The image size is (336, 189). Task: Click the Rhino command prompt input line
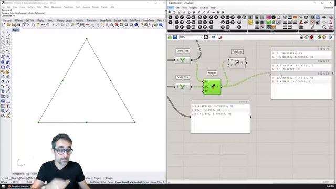[x=83, y=16]
